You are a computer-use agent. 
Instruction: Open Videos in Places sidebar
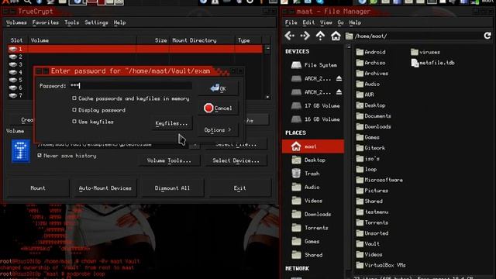click(307, 201)
